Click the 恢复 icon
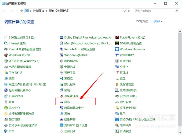The image size is (182, 135). (6, 78)
